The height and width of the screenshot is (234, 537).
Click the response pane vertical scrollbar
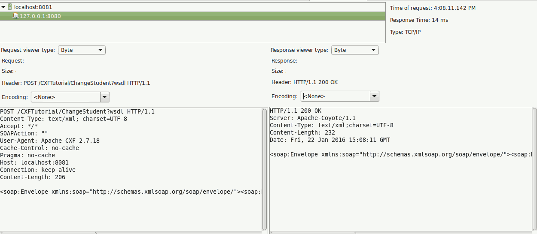click(534, 169)
